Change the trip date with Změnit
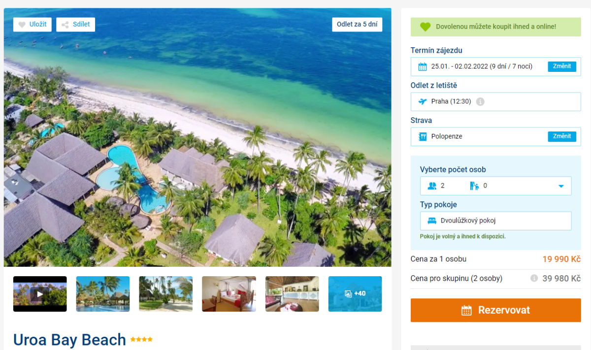The width and height of the screenshot is (591, 350). click(561, 66)
